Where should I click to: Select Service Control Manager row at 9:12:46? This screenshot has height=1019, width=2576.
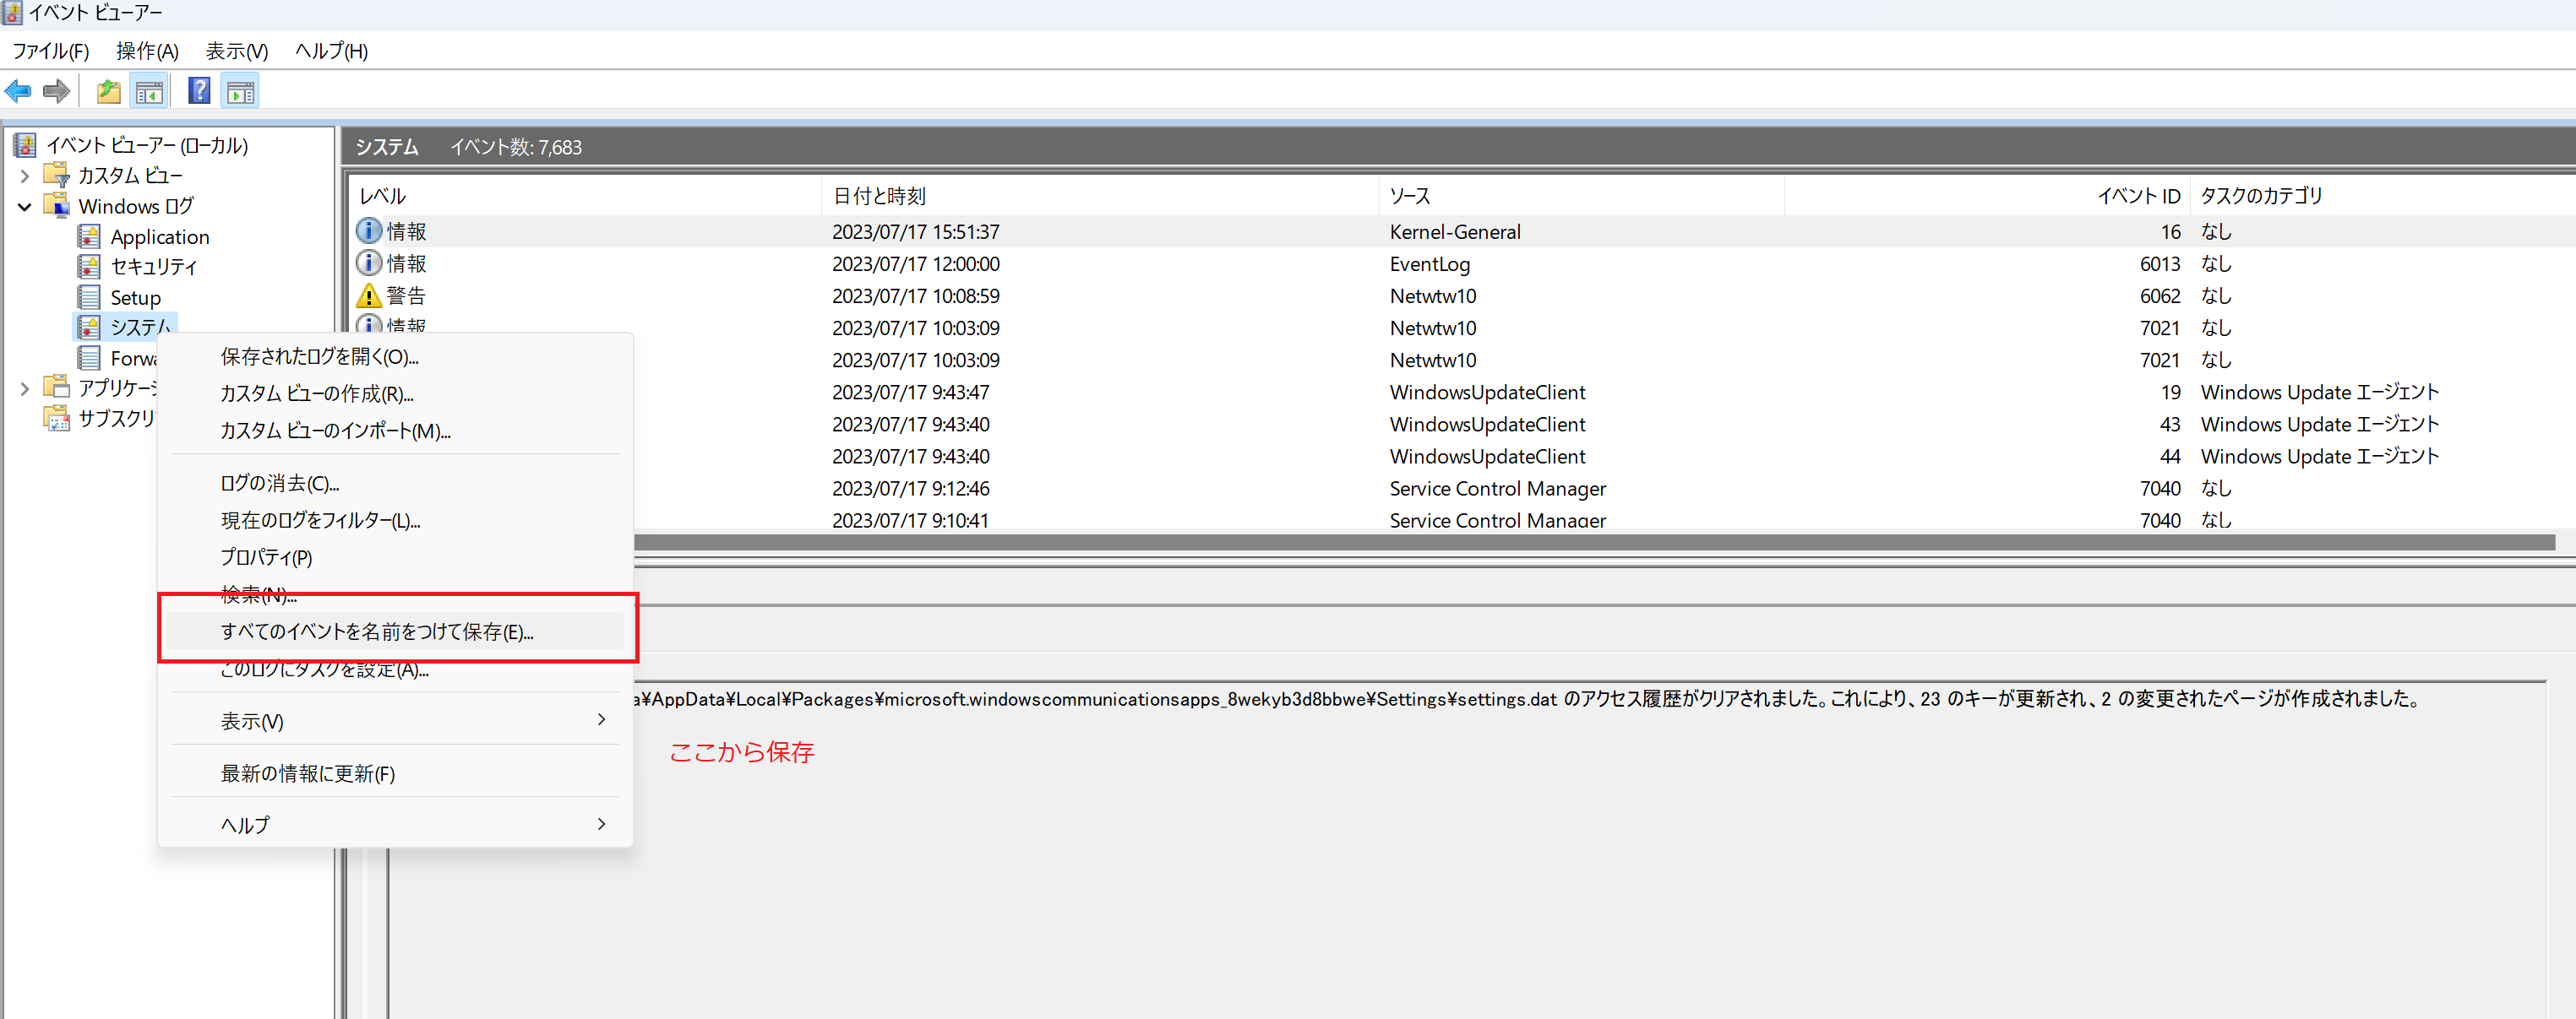click(x=1604, y=489)
